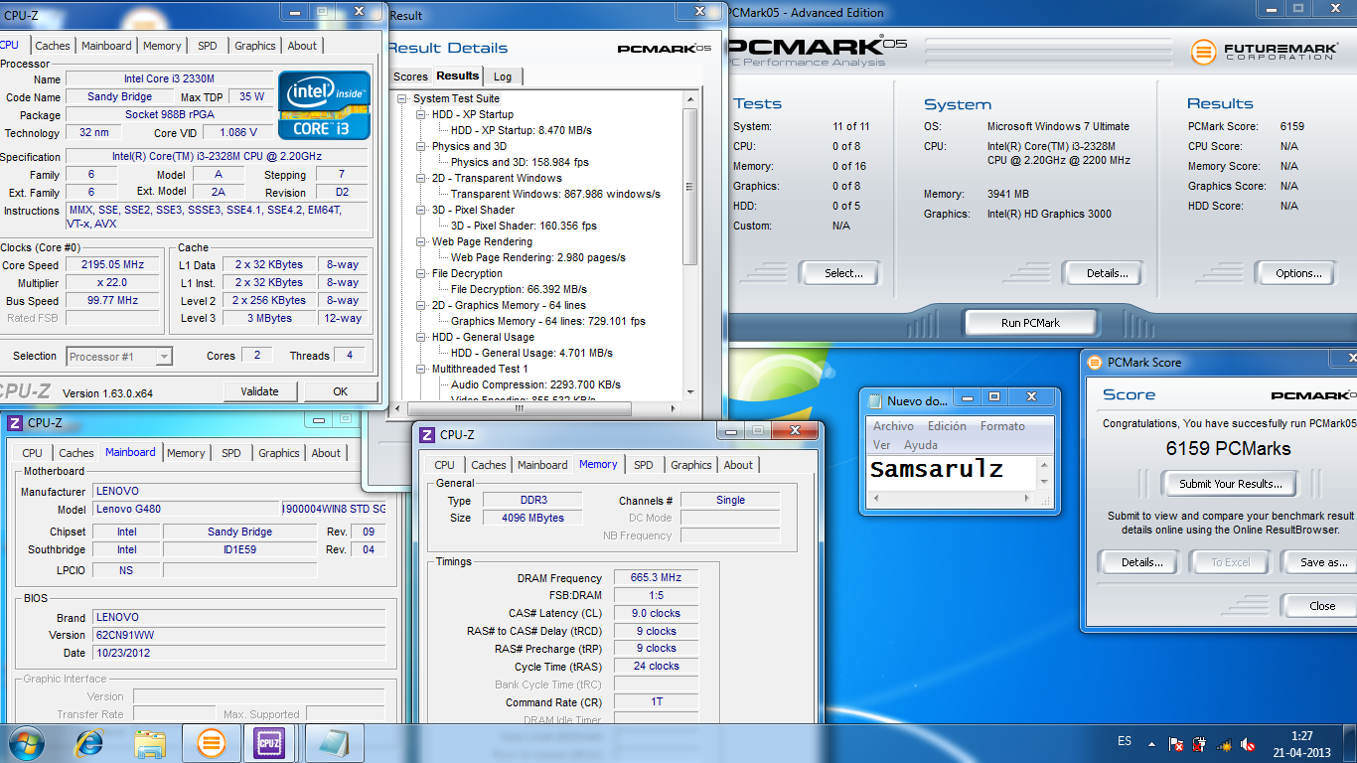This screenshot has height=763, width=1357.
Task: Click the Futuremark Corporation logo
Action: tap(1266, 51)
